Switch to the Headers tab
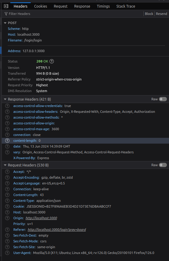169x261 pixels. pyautogui.click(x=20, y=6)
